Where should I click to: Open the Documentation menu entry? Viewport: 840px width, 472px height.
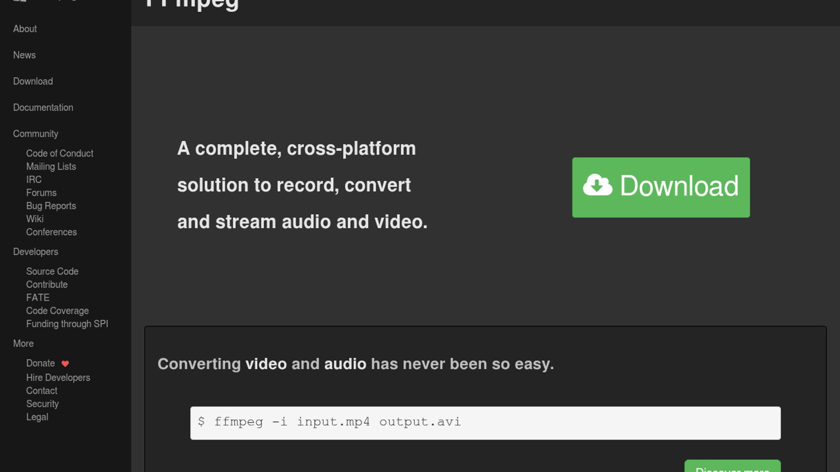point(43,108)
